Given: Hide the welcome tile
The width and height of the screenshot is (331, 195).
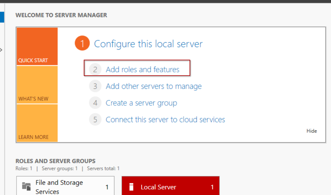Looking at the screenshot, I should (311, 131).
